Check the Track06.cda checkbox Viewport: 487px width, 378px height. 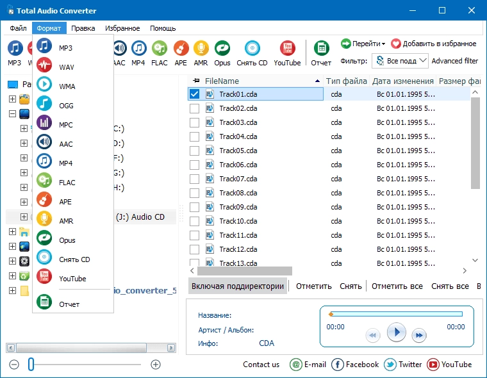[x=194, y=165]
